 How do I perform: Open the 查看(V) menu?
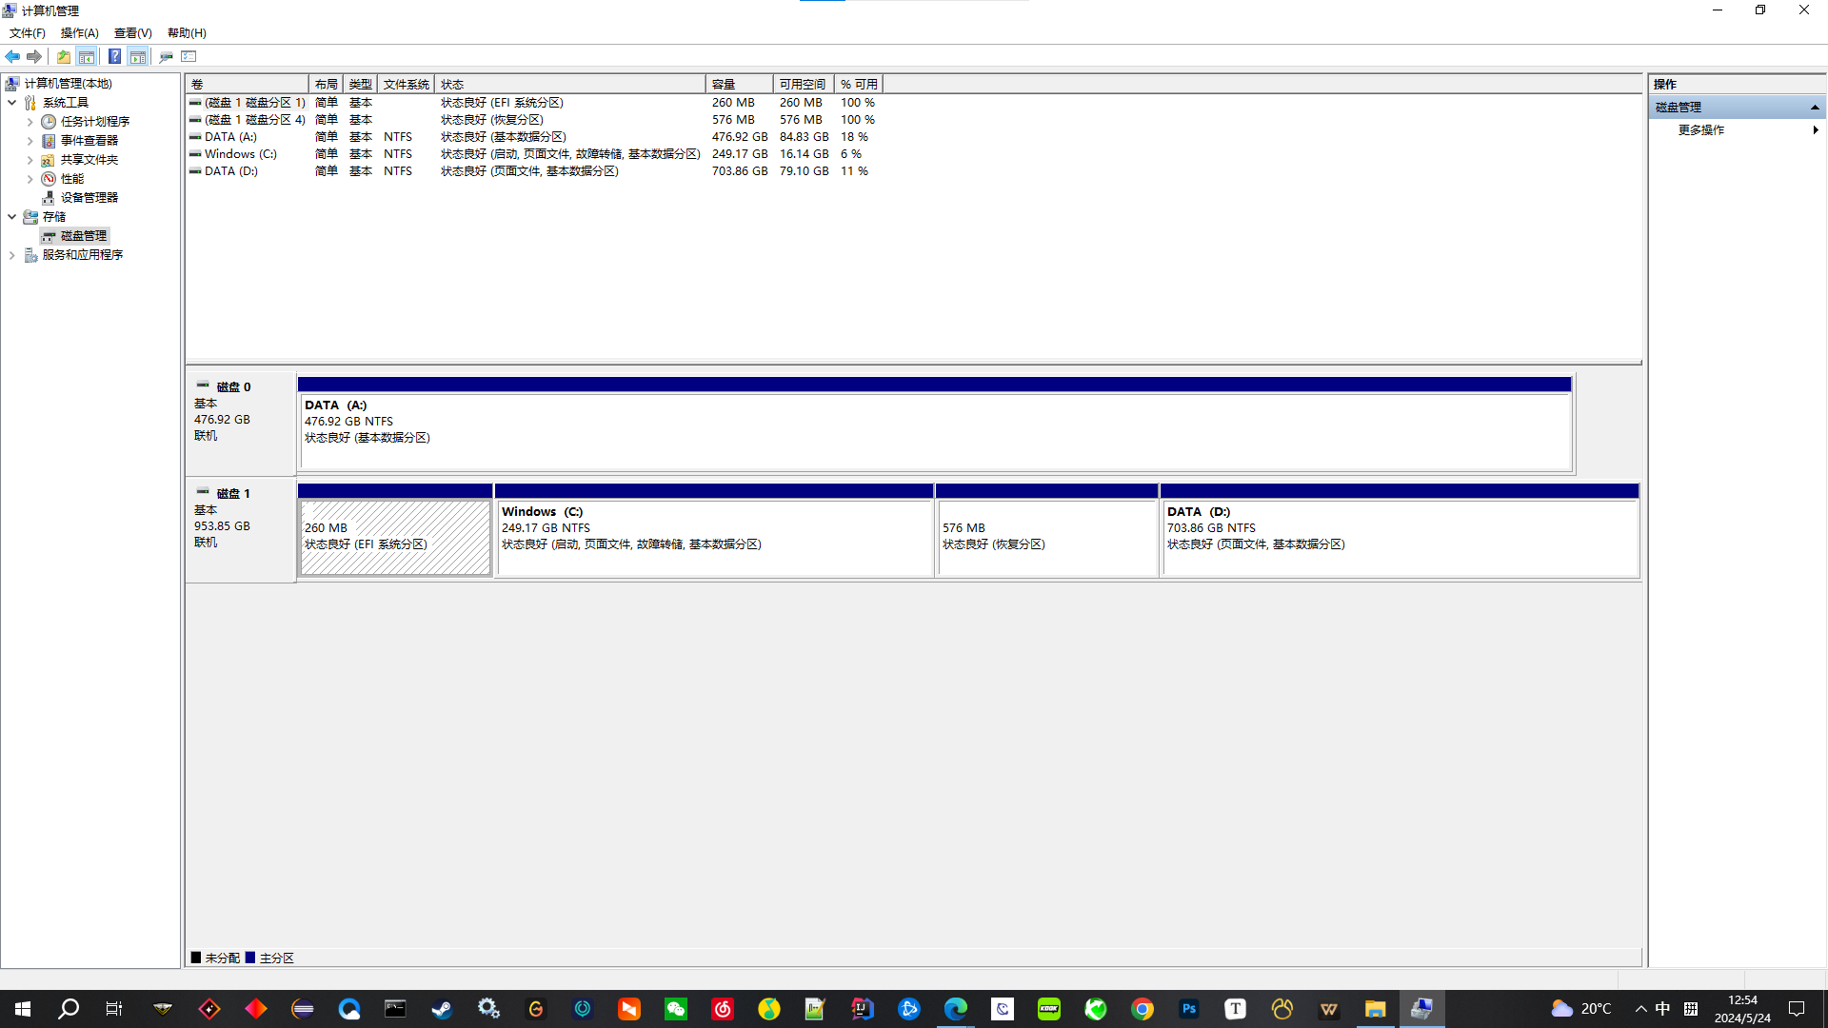coord(132,32)
